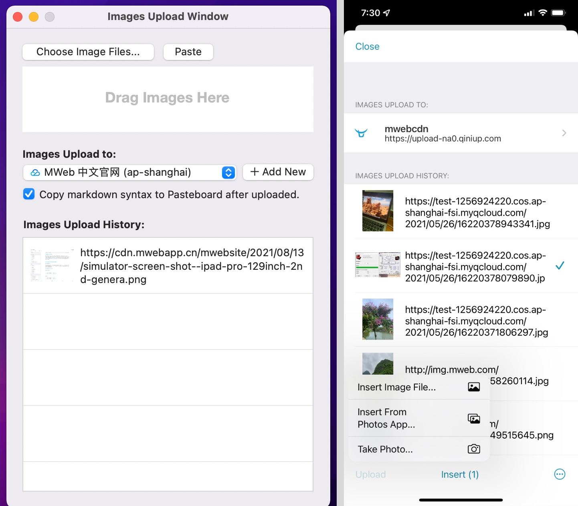Select the purple flowers thumbnail
578x506 pixels.
coord(378,319)
